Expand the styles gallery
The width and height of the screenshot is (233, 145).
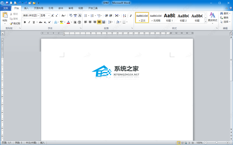[206, 21]
